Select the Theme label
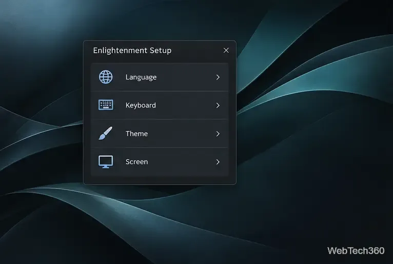Screen dimensions: 393x264 click(x=136, y=133)
